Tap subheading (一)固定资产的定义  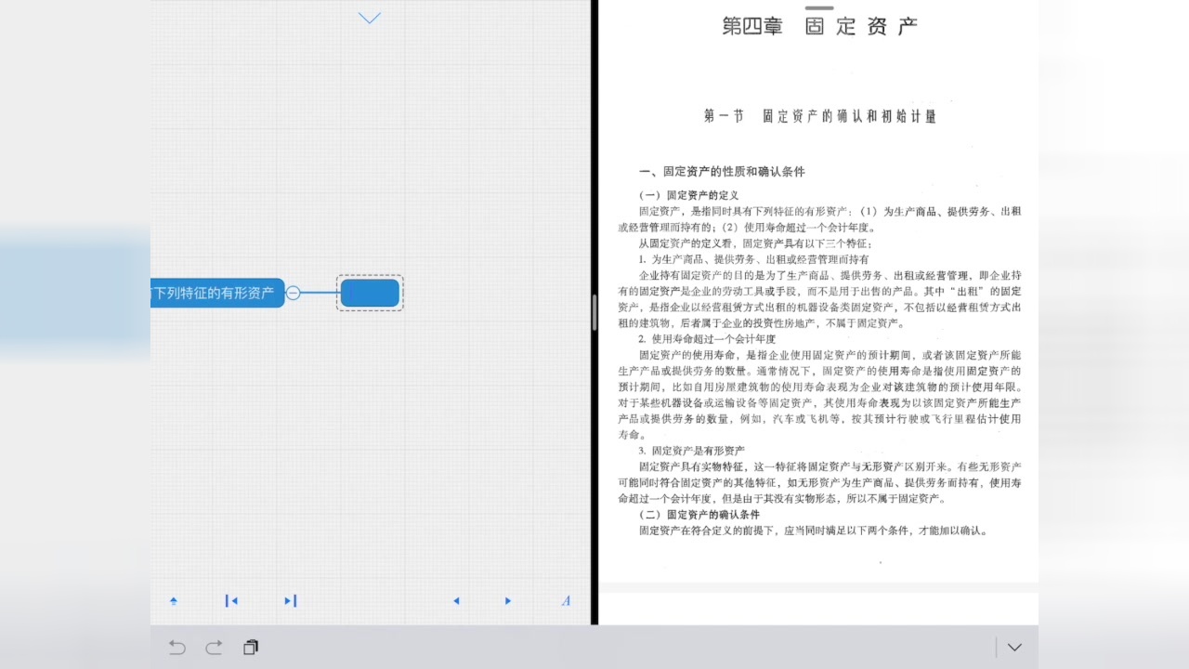point(688,195)
